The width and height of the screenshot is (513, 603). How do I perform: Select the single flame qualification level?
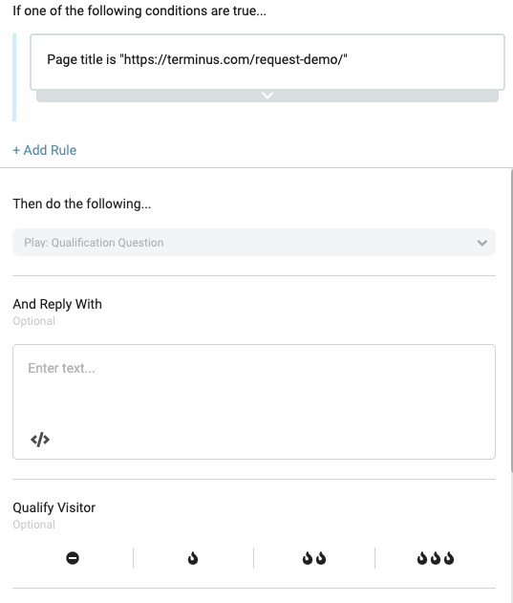click(193, 558)
